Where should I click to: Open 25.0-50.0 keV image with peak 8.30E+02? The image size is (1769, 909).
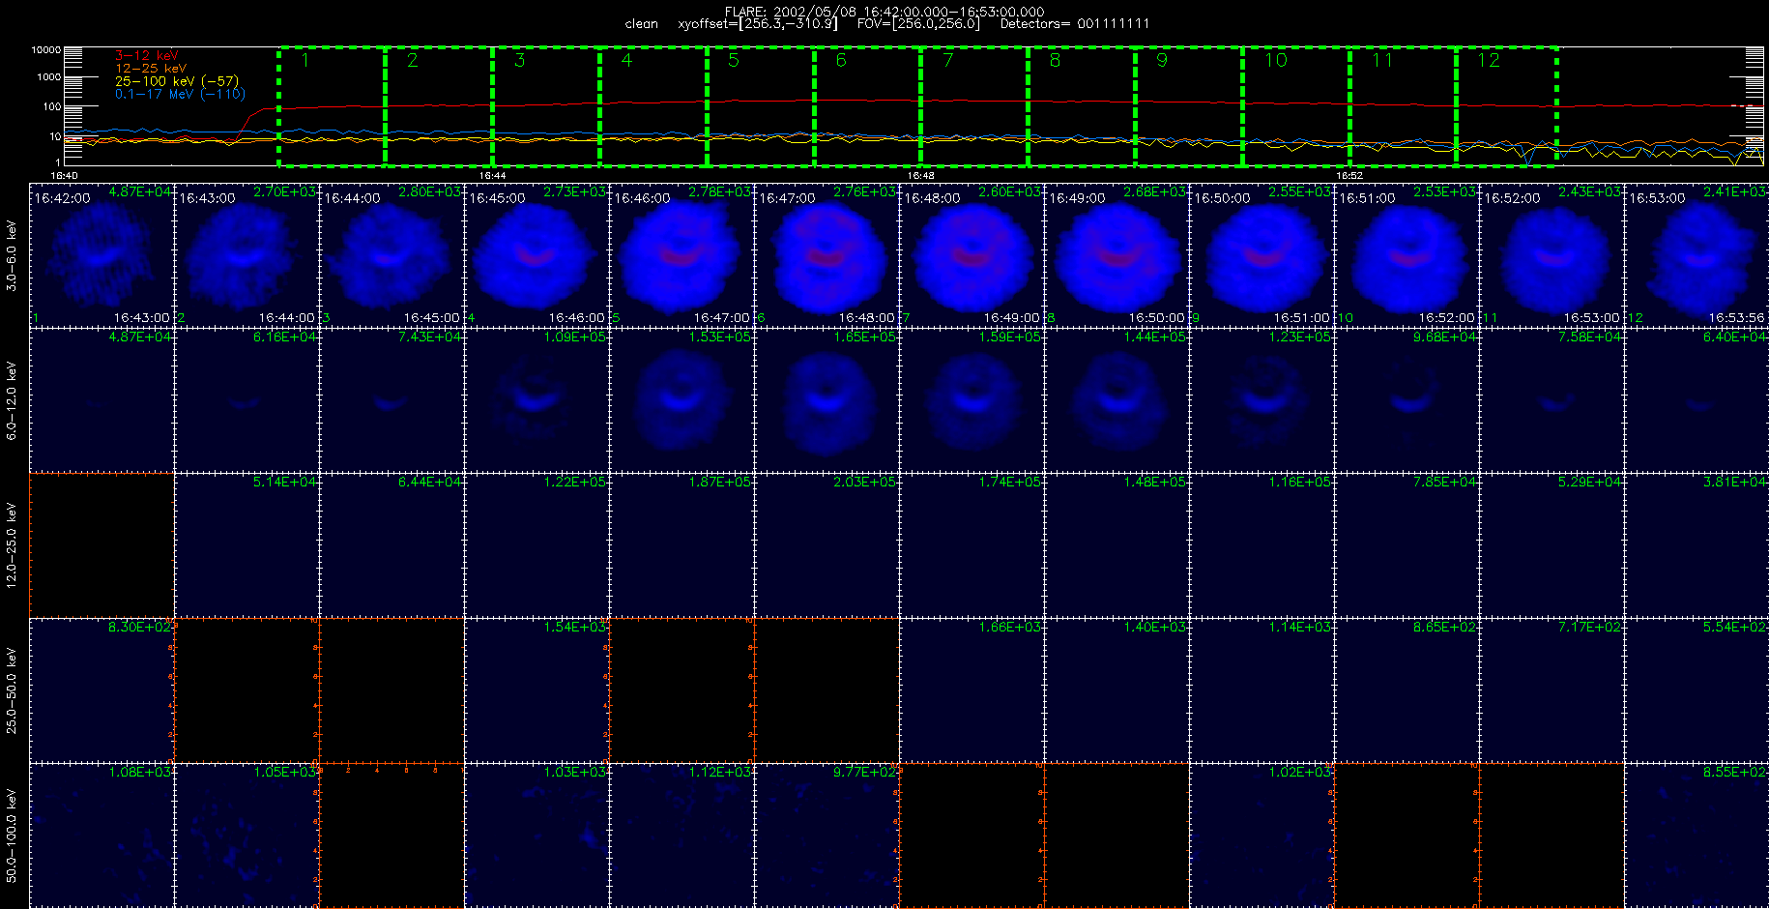101,690
